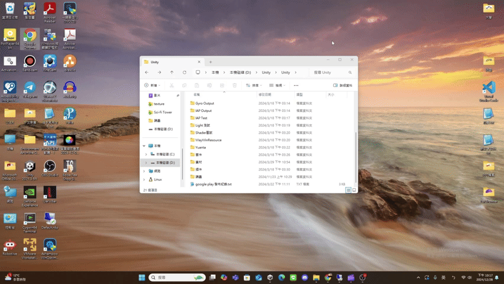
Task: Add a new Explorer tab
Action: pos(211,62)
